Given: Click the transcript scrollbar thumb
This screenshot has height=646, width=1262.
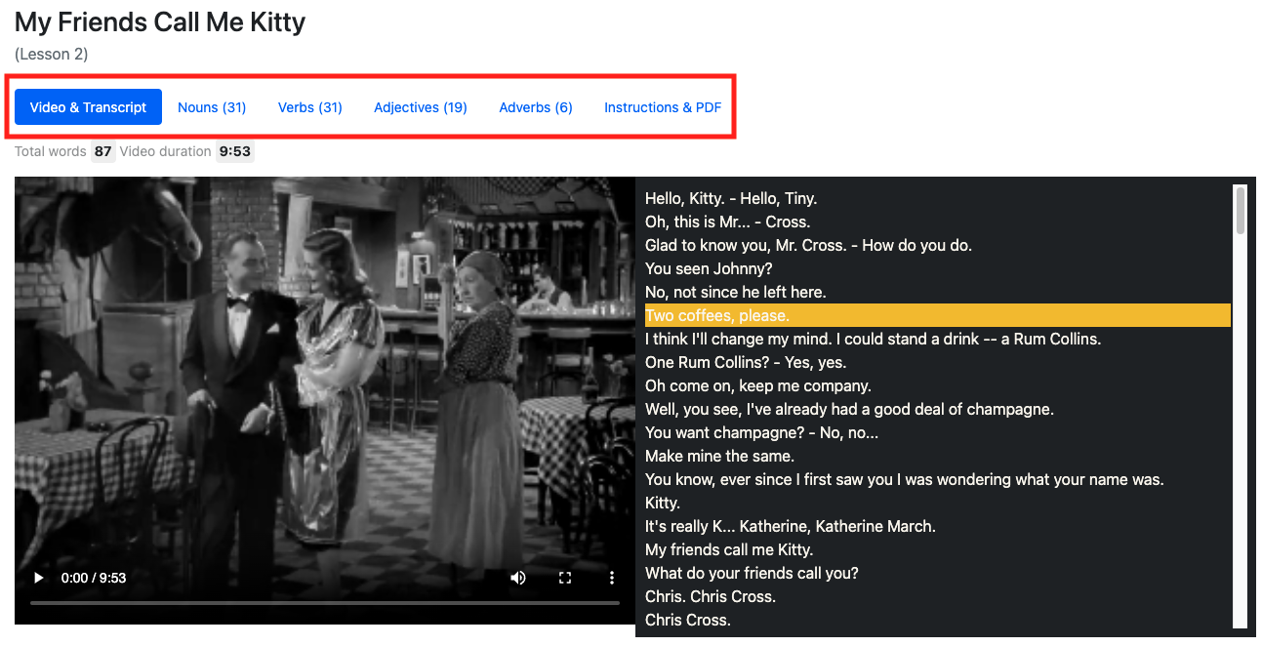Looking at the screenshot, I should [1241, 211].
